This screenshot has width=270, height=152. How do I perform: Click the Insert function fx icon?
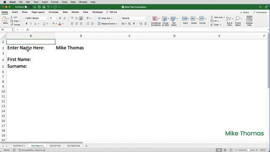coord(27,30)
